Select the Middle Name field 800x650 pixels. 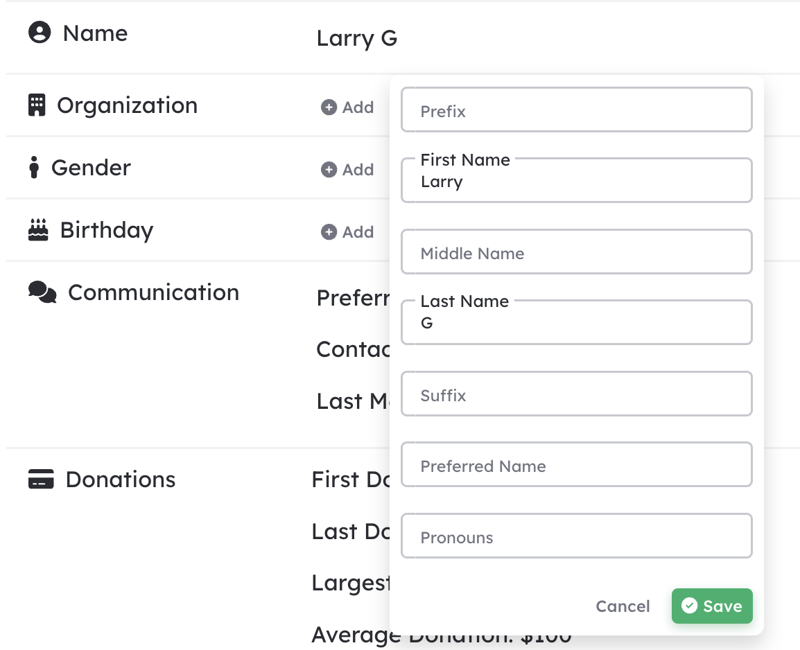[x=577, y=252]
